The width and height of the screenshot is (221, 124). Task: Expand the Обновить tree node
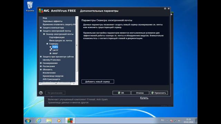[x=41, y=70]
